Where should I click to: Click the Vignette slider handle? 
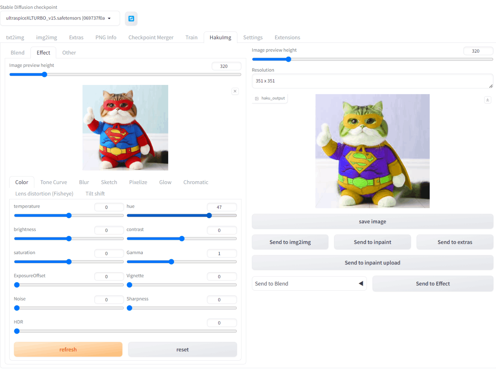(130, 285)
